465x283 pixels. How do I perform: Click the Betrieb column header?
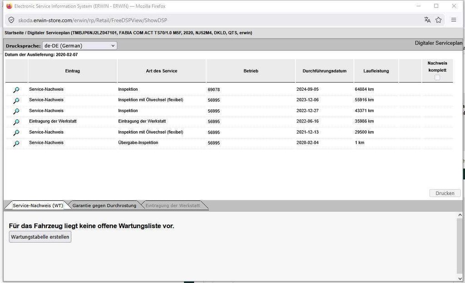pyautogui.click(x=251, y=71)
